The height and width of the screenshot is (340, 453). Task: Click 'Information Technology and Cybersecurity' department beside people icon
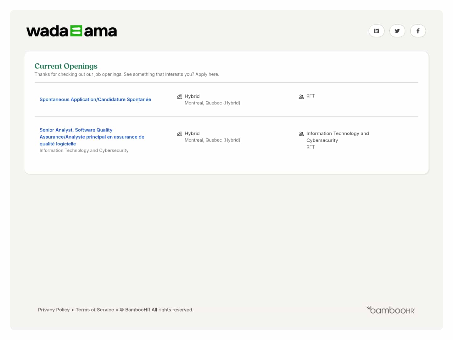[338, 137]
